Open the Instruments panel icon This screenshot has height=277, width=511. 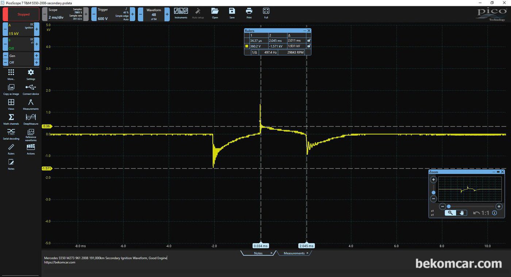click(x=181, y=13)
